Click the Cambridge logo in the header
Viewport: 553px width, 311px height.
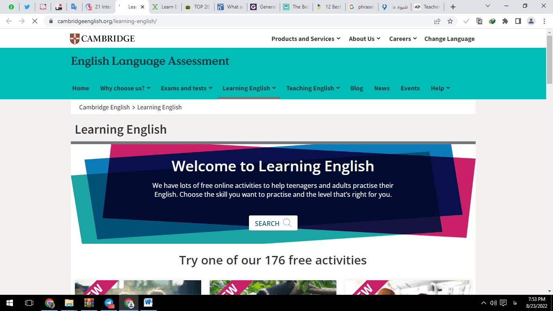102,39
